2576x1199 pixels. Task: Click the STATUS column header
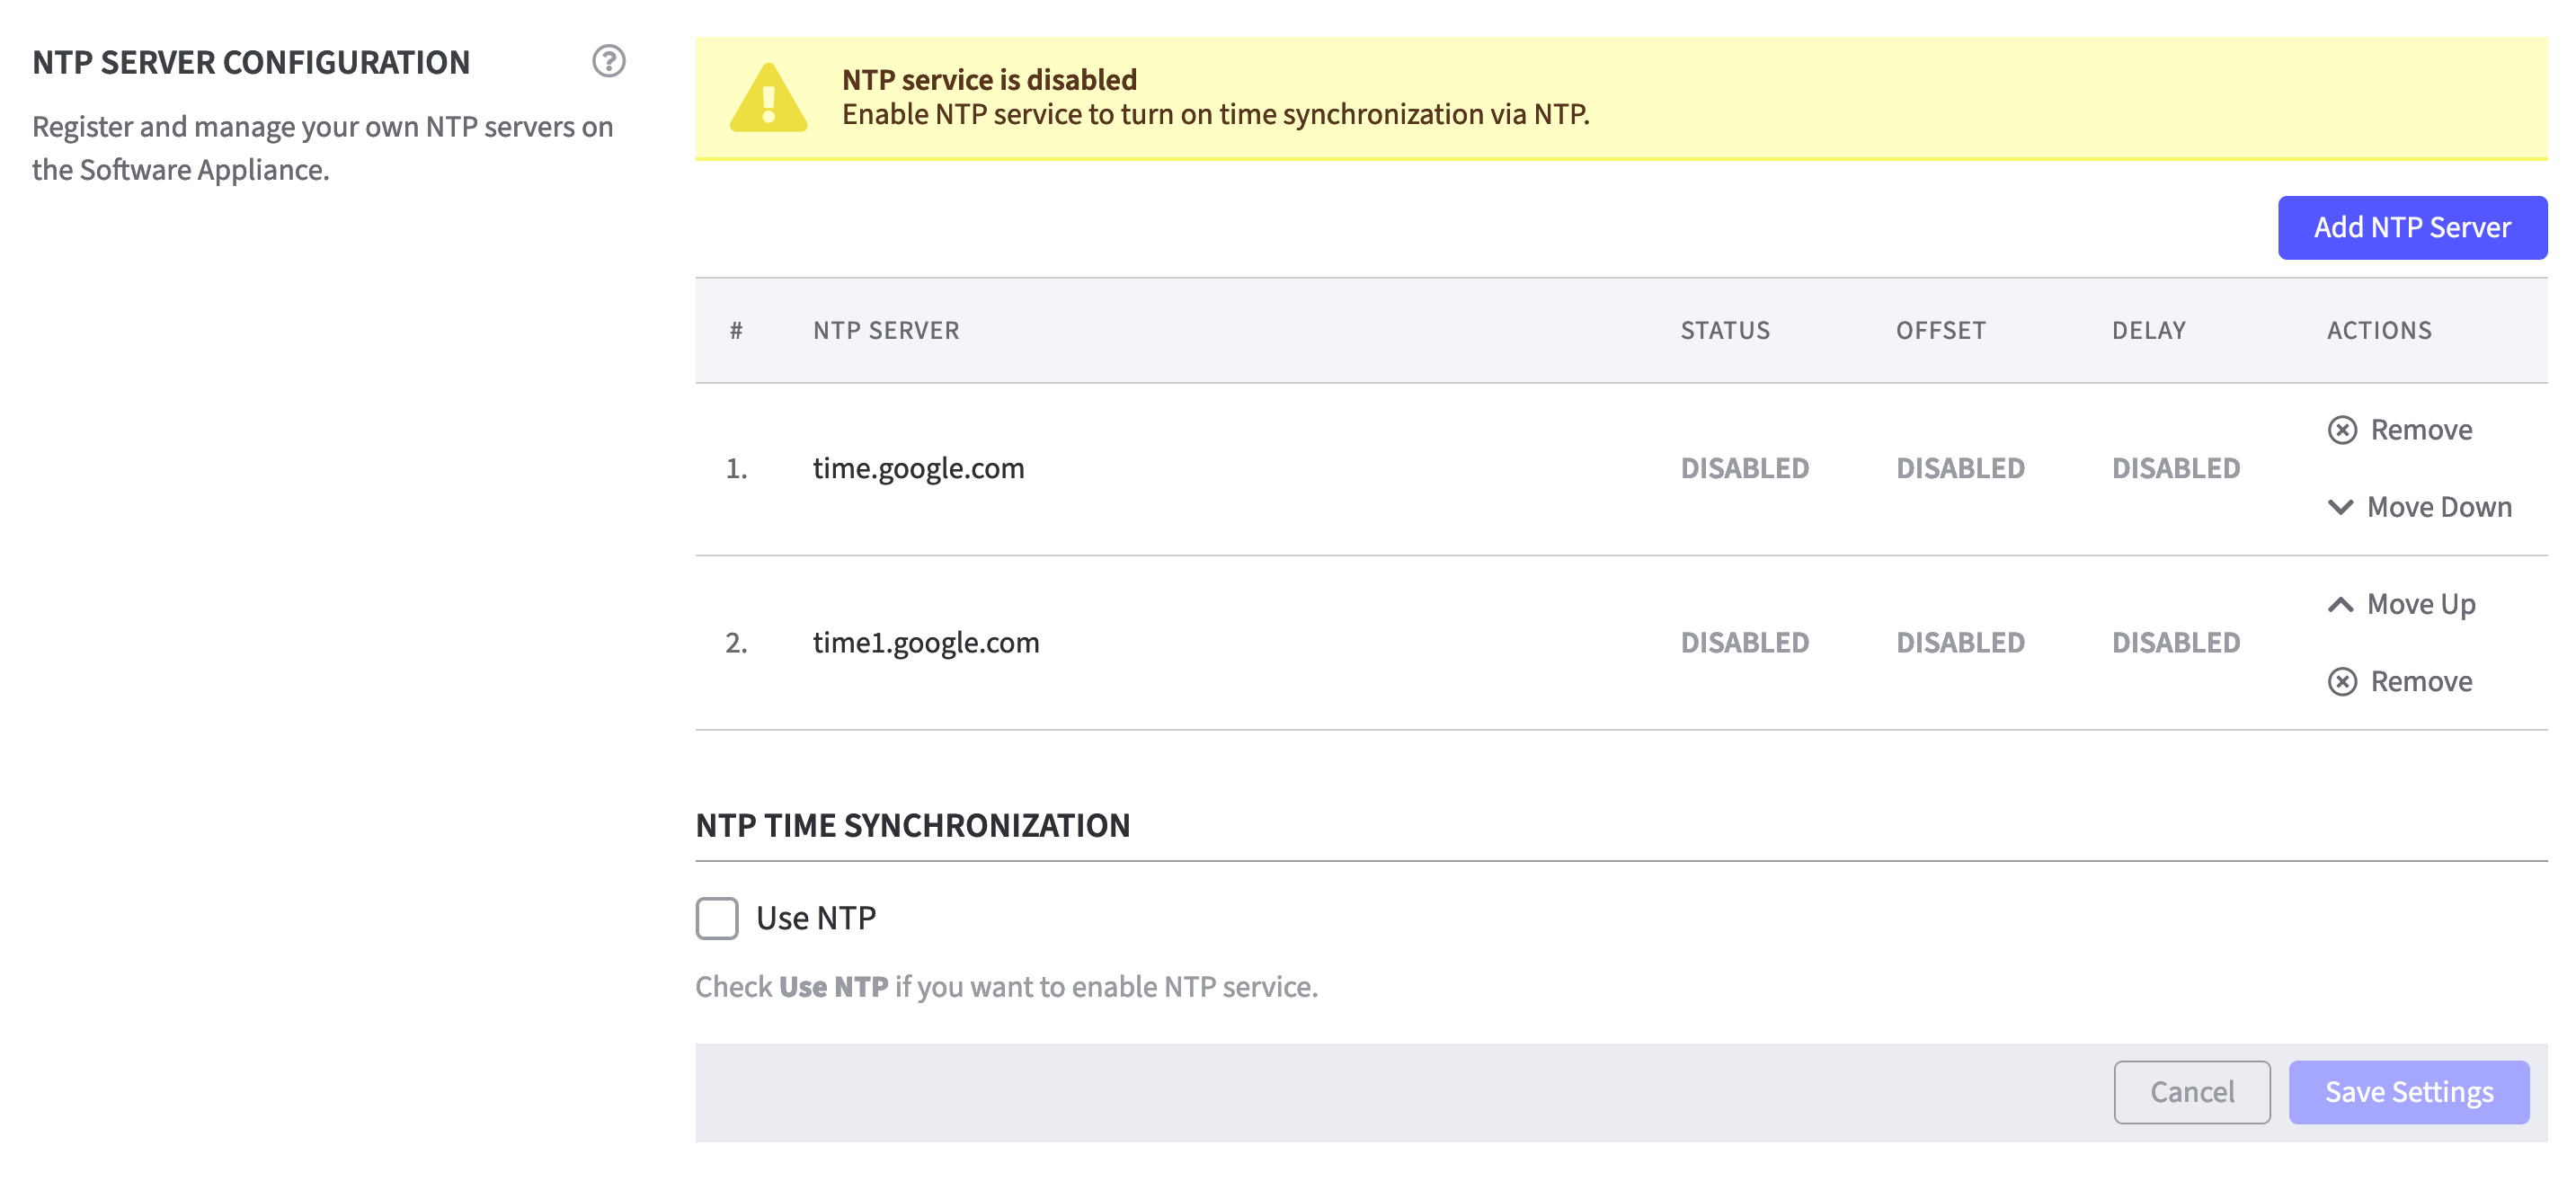1724,331
